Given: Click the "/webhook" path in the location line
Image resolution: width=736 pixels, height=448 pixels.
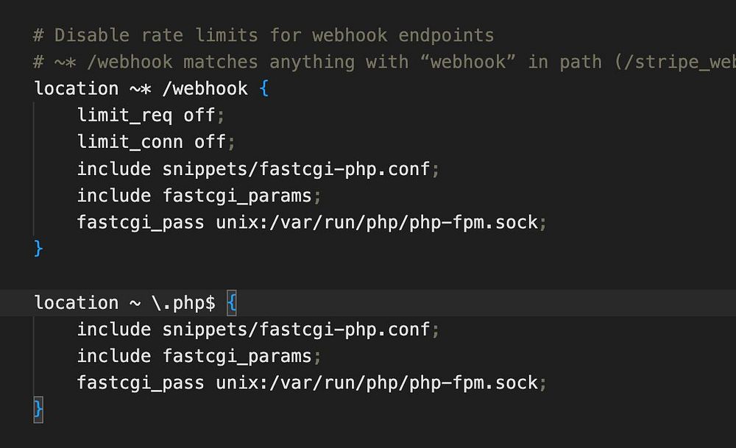Looking at the screenshot, I should pyautogui.click(x=205, y=89).
